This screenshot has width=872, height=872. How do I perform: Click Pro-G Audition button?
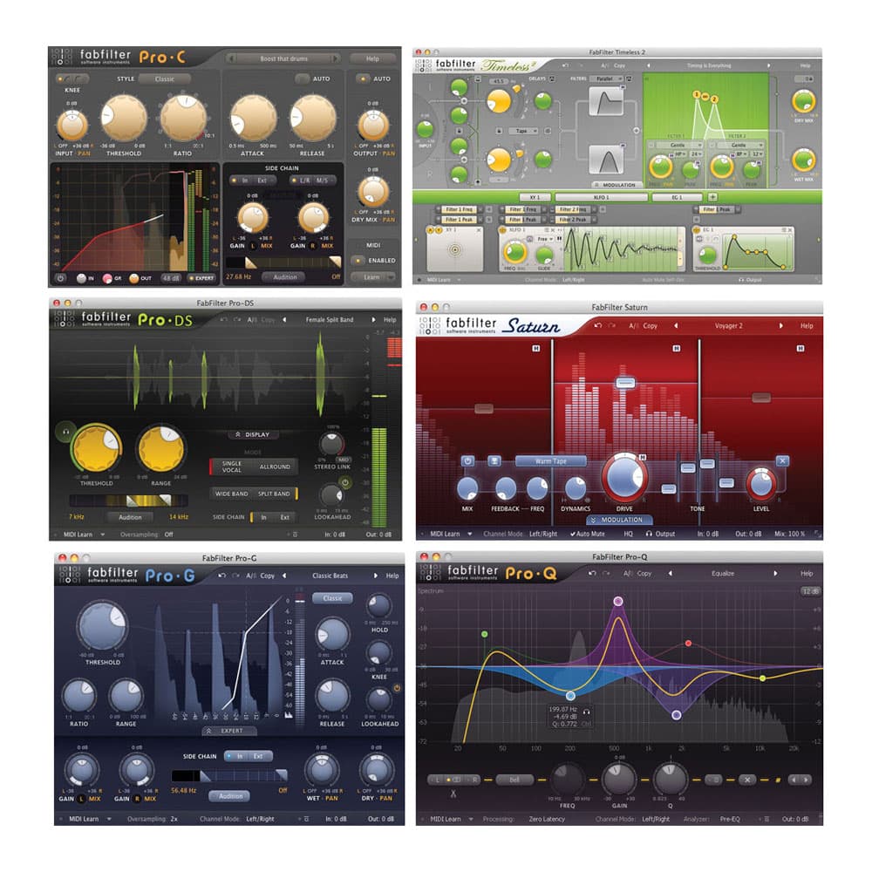point(230,796)
